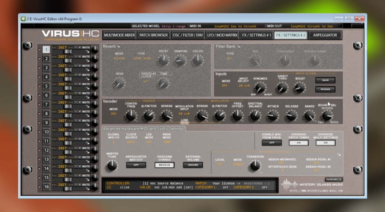Mute part 4
This screenshot has width=385, height=212.
click(x=86, y=75)
